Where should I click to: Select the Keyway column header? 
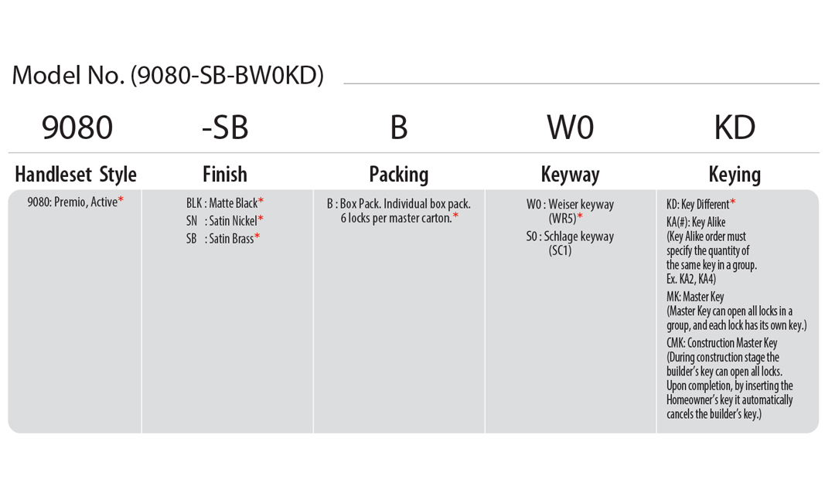pyautogui.click(x=570, y=174)
